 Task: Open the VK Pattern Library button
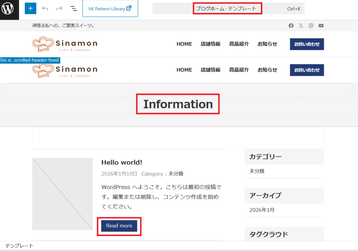110,8
